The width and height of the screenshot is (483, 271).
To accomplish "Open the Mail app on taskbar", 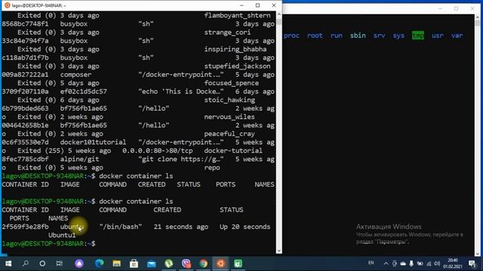I will tap(151, 263).
